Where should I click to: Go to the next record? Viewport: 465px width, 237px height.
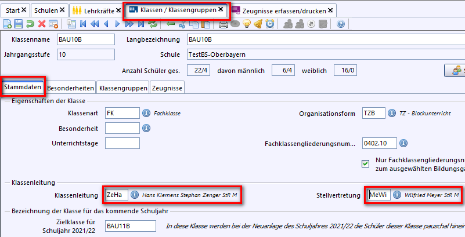point(117,24)
